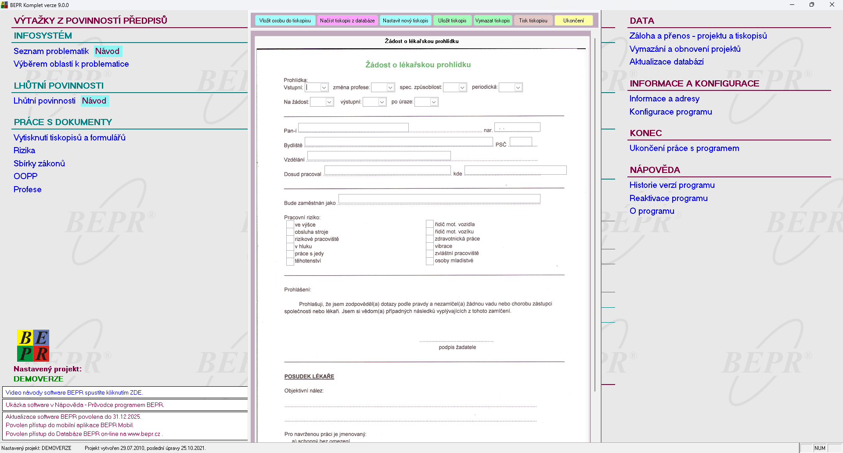The image size is (843, 453).
Task: Click 'Vymazat tiskopis' button
Action: pyautogui.click(x=493, y=21)
